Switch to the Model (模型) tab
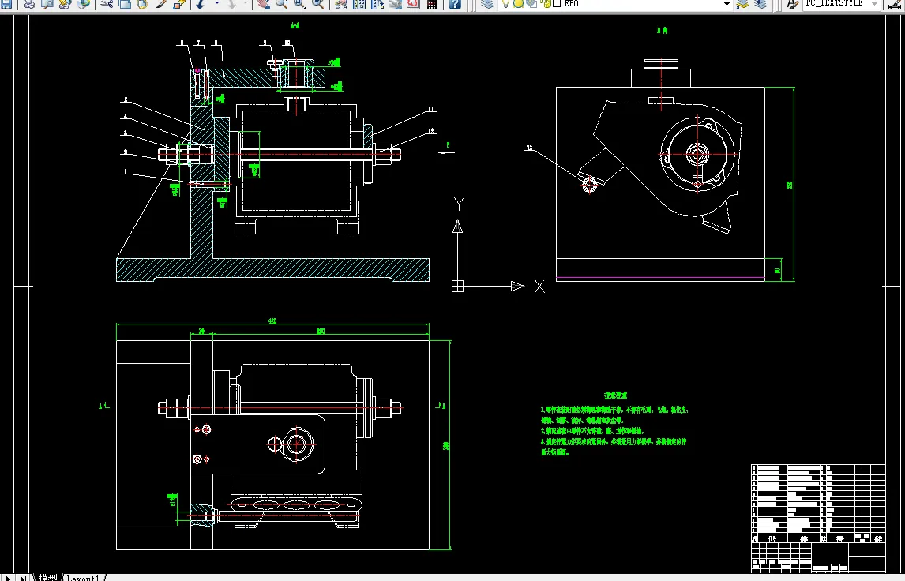905x581 pixels. [47, 578]
